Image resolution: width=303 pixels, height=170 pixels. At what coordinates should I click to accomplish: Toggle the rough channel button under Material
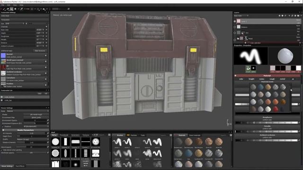[272, 79]
